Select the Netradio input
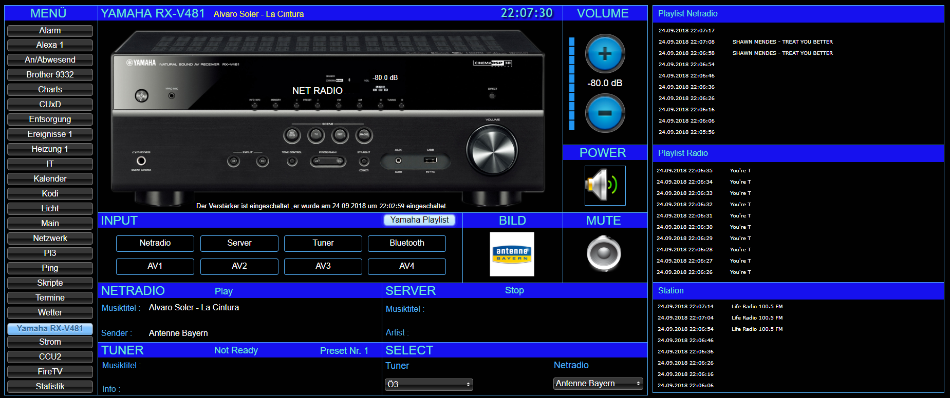 155,243
